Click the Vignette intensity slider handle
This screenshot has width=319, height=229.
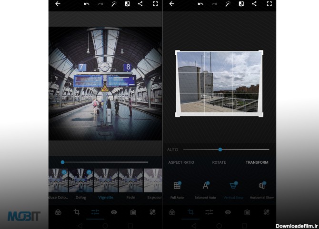click(62, 162)
